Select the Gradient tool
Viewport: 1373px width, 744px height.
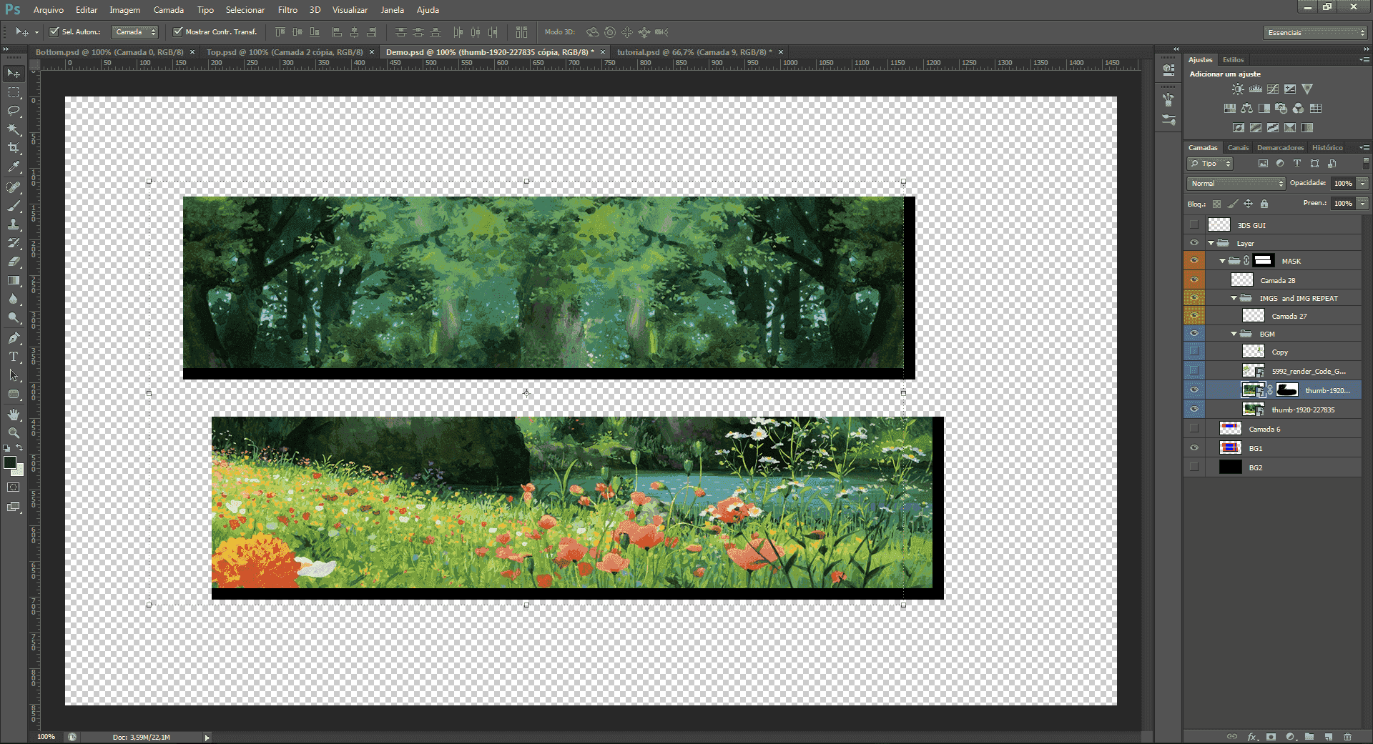pyautogui.click(x=14, y=280)
